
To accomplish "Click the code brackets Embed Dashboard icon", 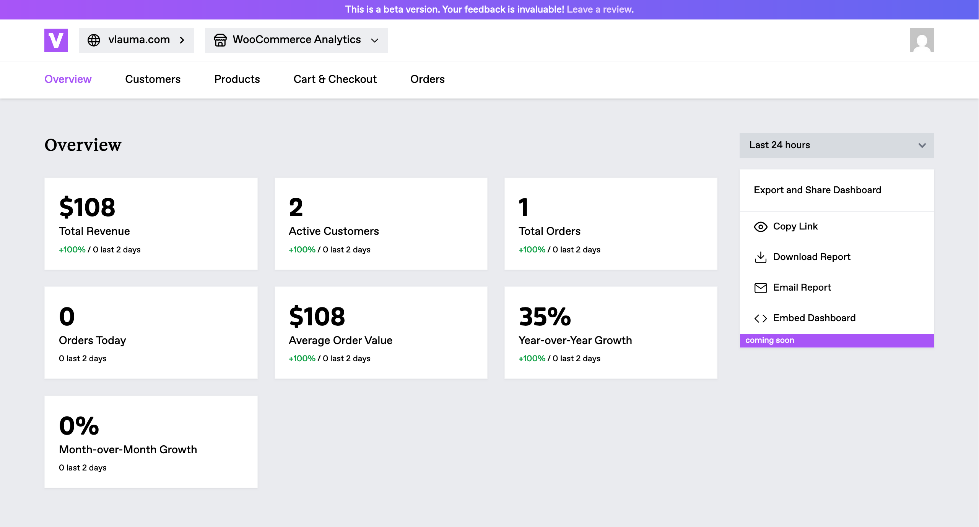I will click(760, 318).
